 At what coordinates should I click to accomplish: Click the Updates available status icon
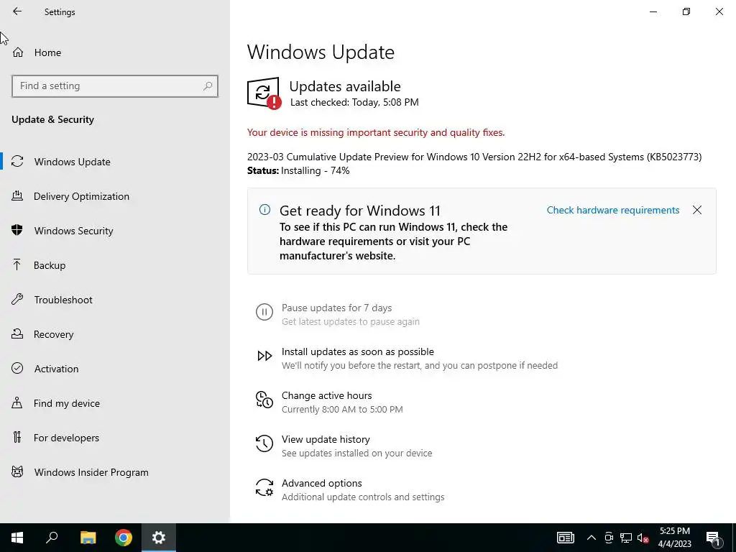tap(264, 93)
